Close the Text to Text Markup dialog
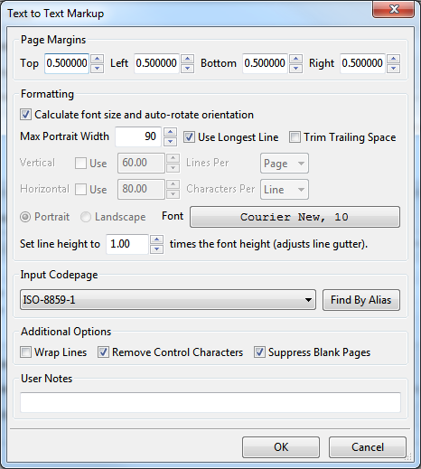This screenshot has height=469, width=421. 393,9
